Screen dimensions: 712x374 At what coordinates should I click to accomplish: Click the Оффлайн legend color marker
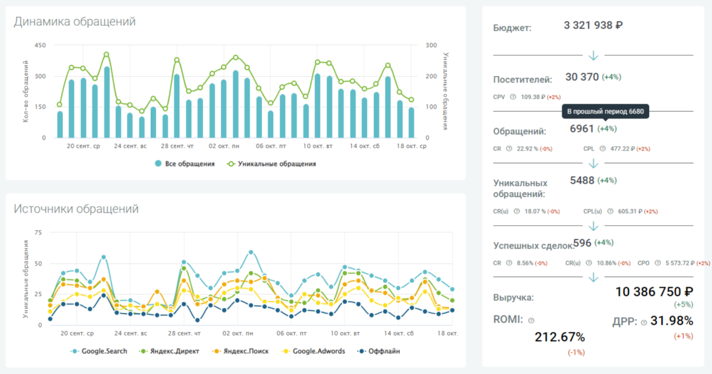coord(361,351)
